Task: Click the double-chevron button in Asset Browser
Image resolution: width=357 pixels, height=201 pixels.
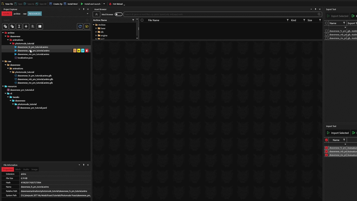Action: pyautogui.click(x=96, y=14)
